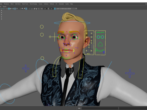Screen dimensions: 147x110
Task: Select the green nose control in face panel
Action: pos(100,44)
